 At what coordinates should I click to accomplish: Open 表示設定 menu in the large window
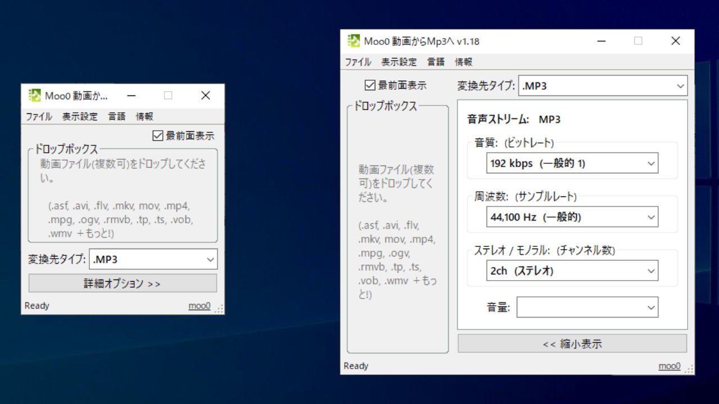click(x=399, y=62)
